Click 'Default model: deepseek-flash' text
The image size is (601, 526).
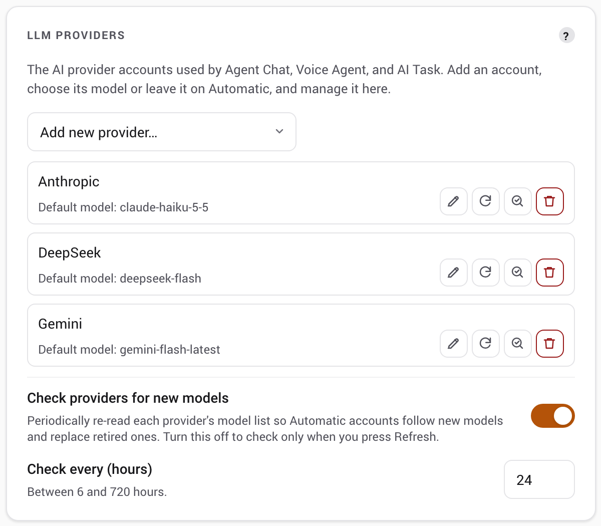click(120, 279)
